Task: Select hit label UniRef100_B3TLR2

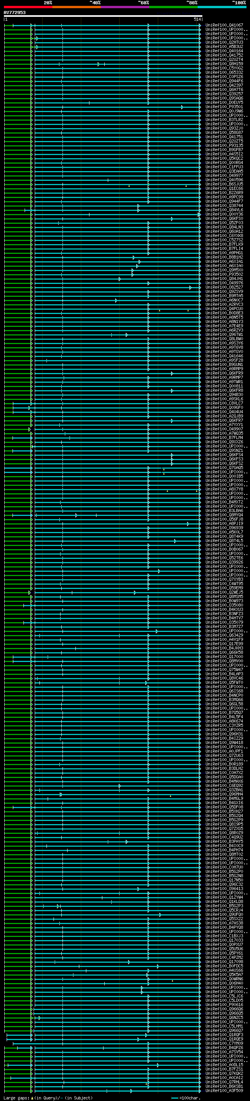Action: (224, 120)
